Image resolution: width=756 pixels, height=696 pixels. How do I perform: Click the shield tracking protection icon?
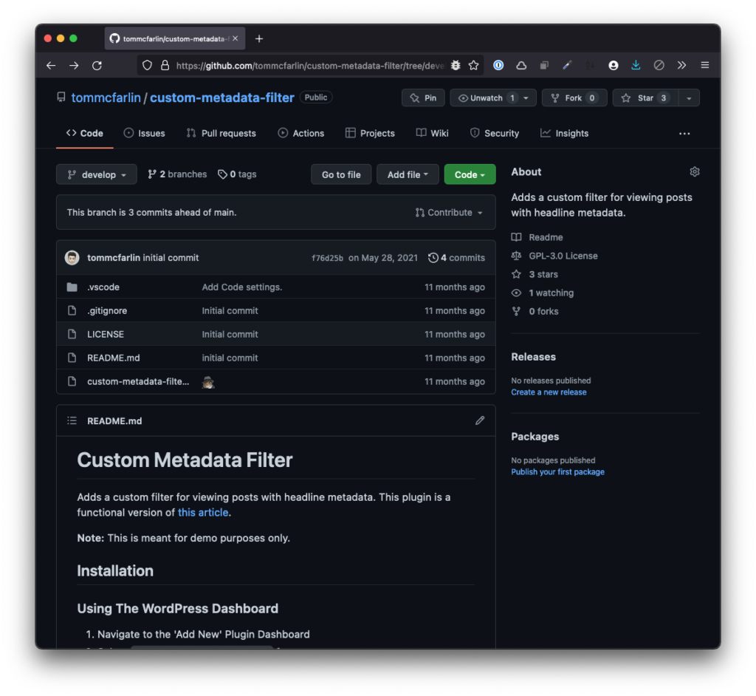[x=147, y=65]
